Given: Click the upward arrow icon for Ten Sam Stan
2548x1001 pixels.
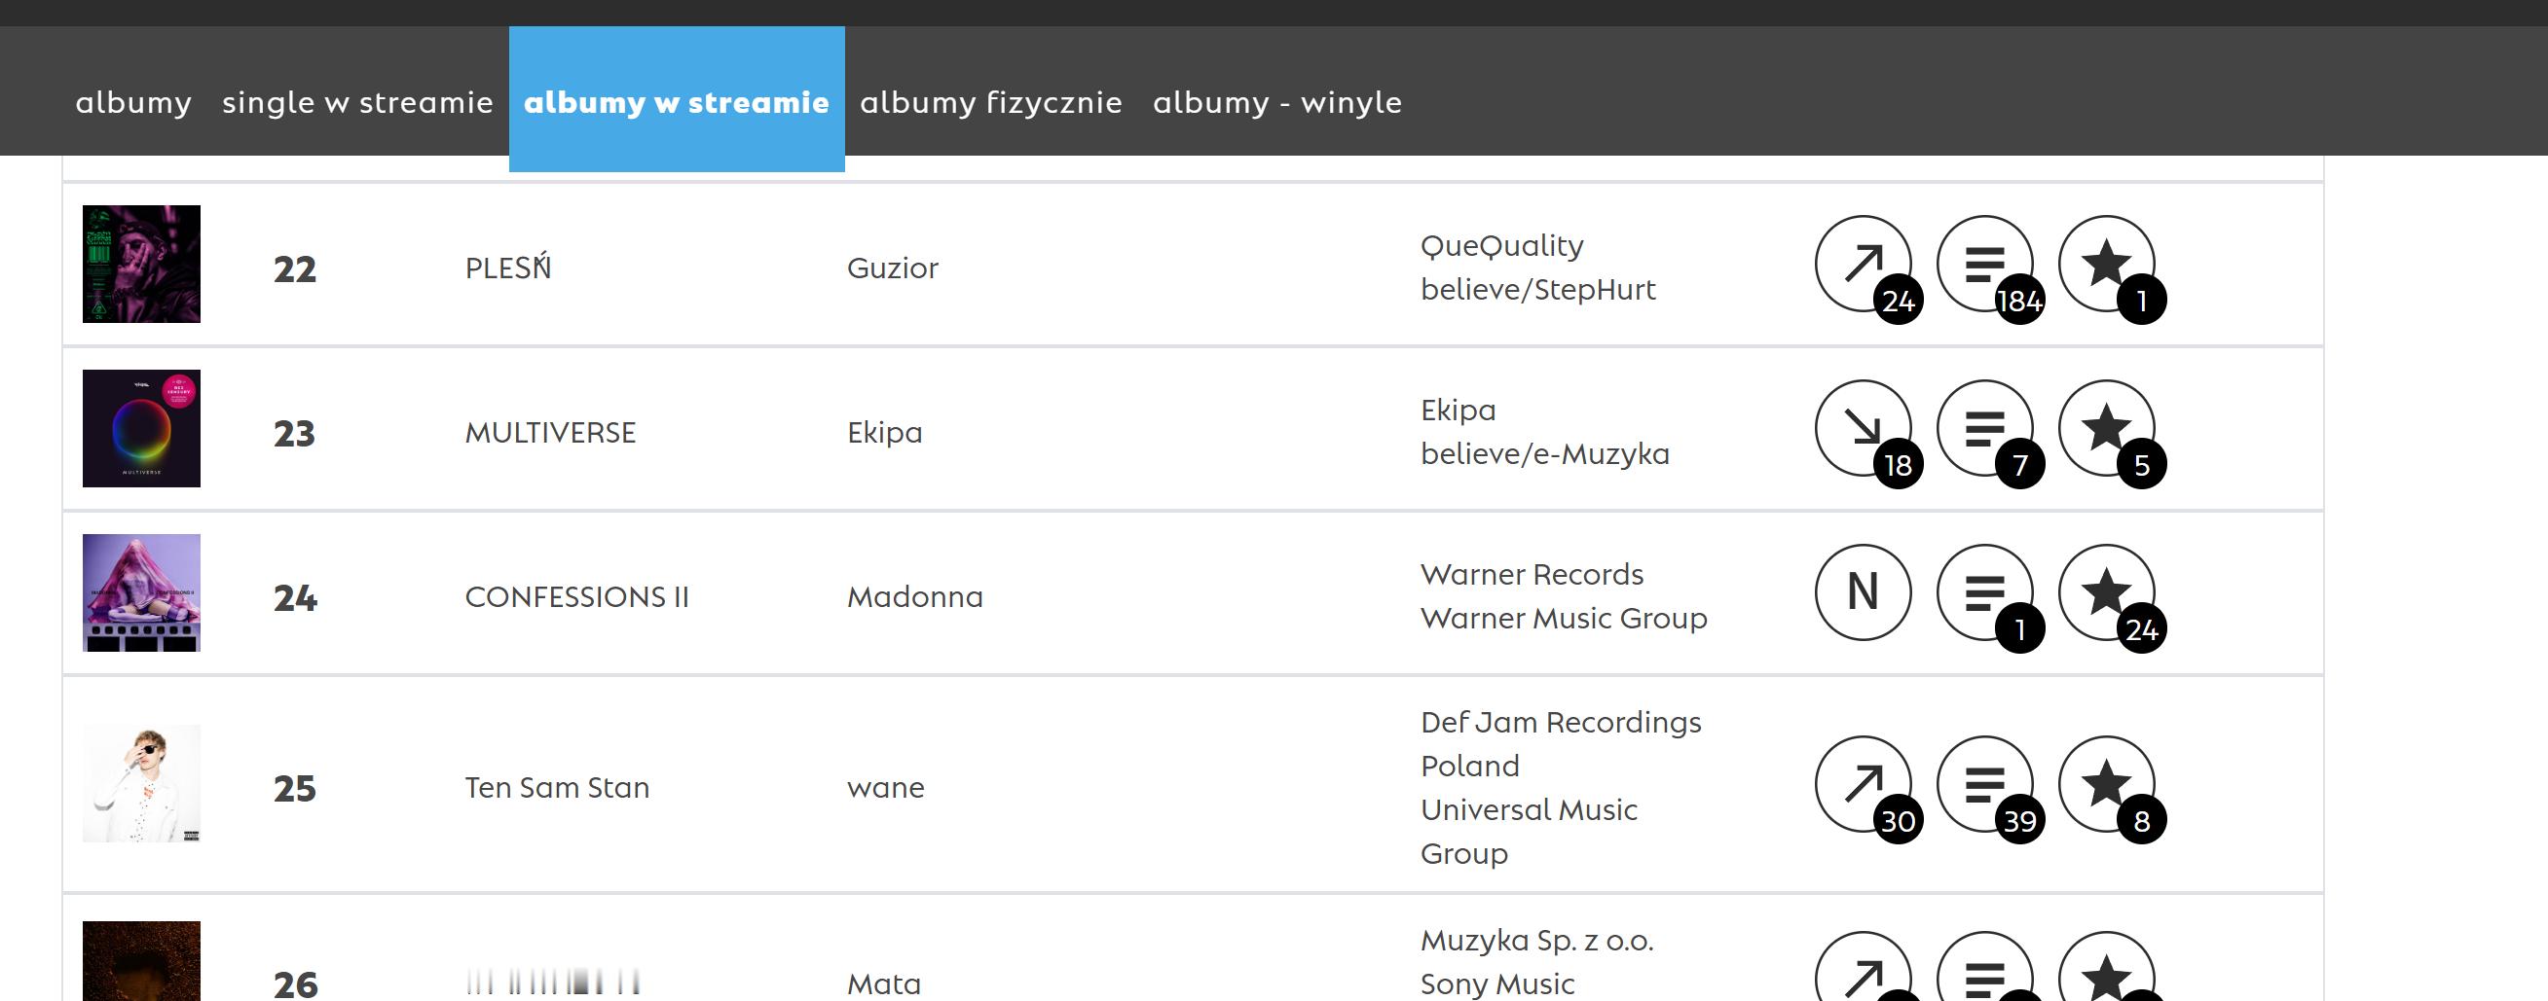Looking at the screenshot, I should [x=1864, y=784].
